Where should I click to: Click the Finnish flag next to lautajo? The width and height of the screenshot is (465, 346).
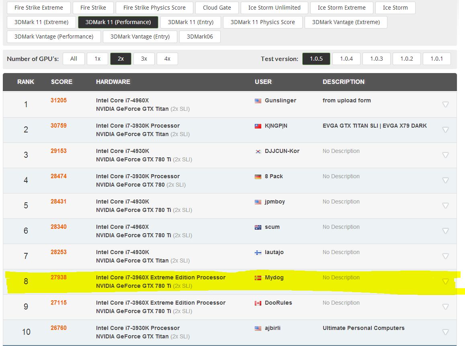258,252
